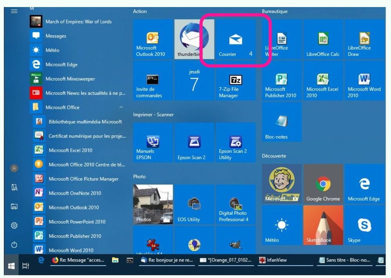Open Microsoft Office Picture Manager
391x278 pixels.
pyautogui.click(x=80, y=179)
